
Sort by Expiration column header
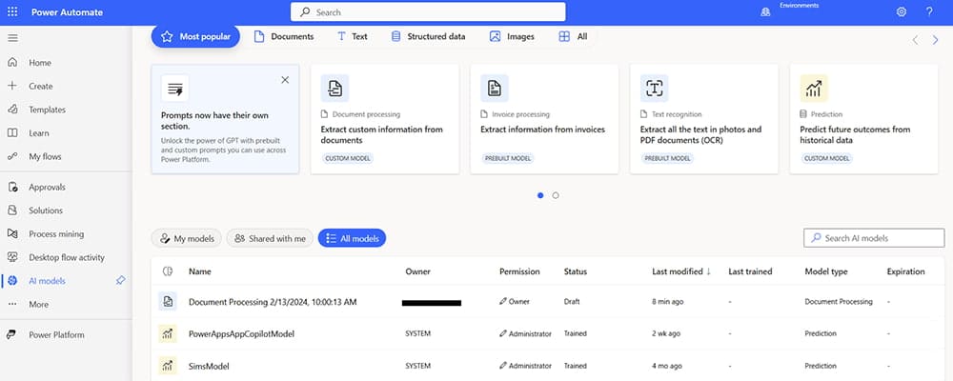(x=905, y=271)
